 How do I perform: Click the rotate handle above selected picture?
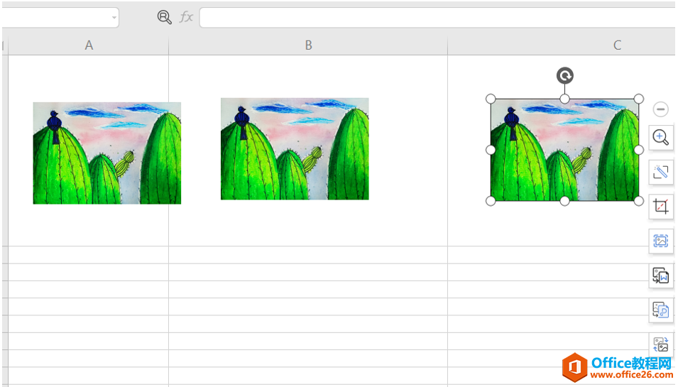564,76
